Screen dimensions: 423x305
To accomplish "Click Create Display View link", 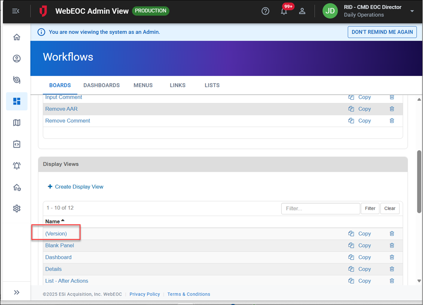I will pyautogui.click(x=79, y=187).
